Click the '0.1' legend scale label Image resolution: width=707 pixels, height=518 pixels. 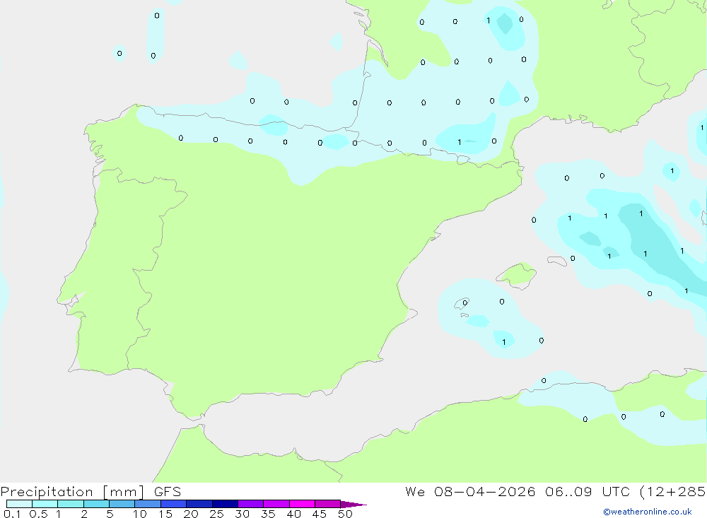12,514
